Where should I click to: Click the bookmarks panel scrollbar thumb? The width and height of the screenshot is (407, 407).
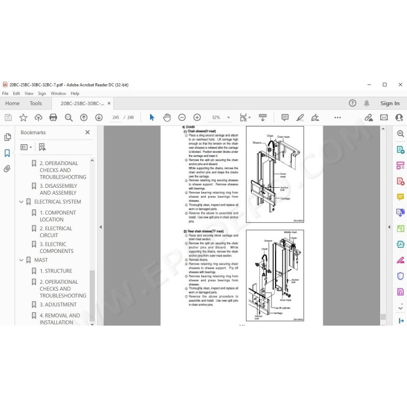[x=92, y=295]
